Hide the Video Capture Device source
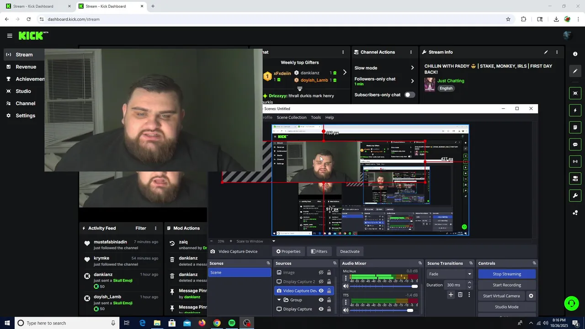 click(321, 291)
